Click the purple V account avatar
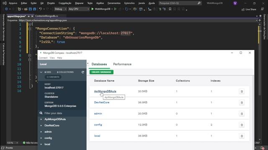This screenshot has width=268, height=150. point(235,3)
